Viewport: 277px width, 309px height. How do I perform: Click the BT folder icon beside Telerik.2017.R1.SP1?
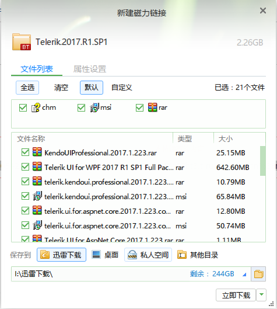pos(22,42)
